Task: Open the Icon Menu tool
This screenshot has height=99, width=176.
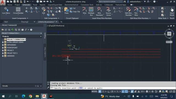Action: coord(6,11)
